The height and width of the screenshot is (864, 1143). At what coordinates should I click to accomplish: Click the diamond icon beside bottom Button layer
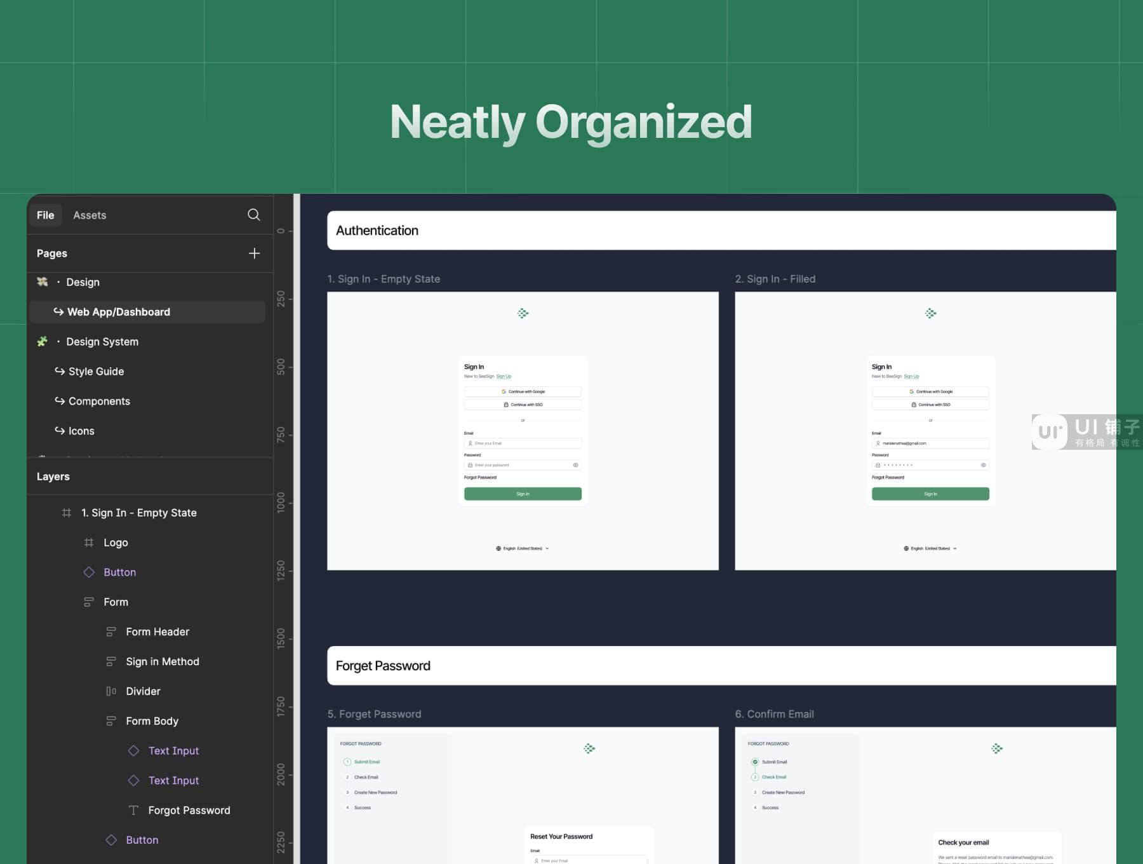[111, 840]
